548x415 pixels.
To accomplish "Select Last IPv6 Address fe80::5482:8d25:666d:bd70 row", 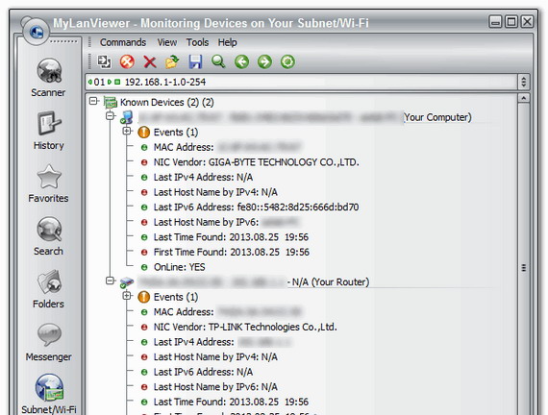I will 256,207.
